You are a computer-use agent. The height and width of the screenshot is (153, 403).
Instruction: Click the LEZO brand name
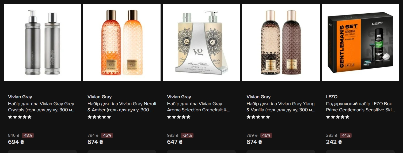[x=332, y=97]
